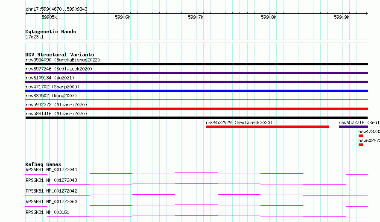The height and width of the screenshot is (222, 380).
Task: Click the RefSeq Genes track title
Action: click(x=43, y=164)
